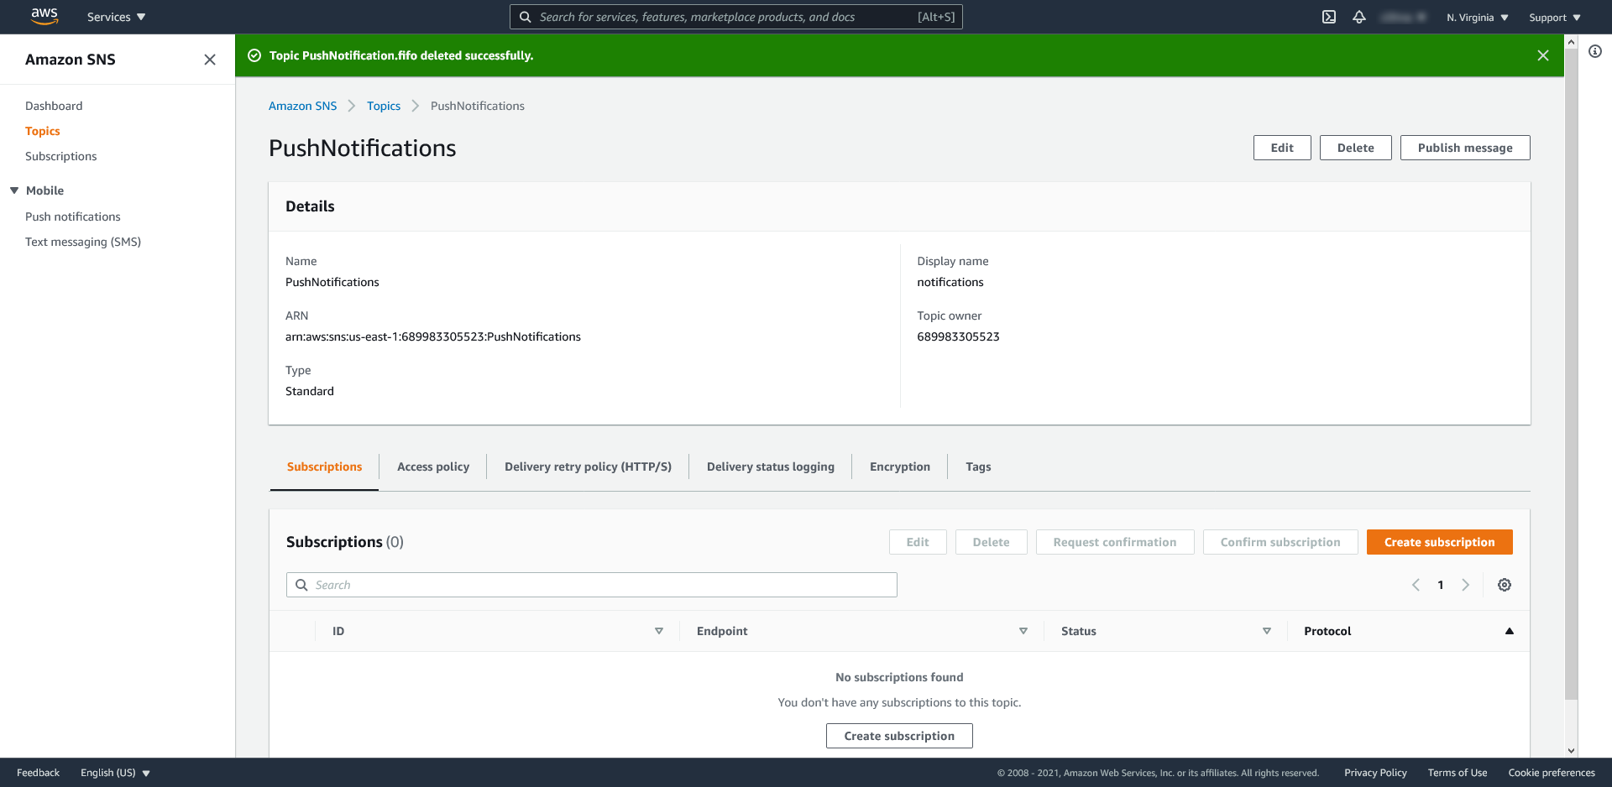Open the Support dropdown menu

click(1555, 18)
